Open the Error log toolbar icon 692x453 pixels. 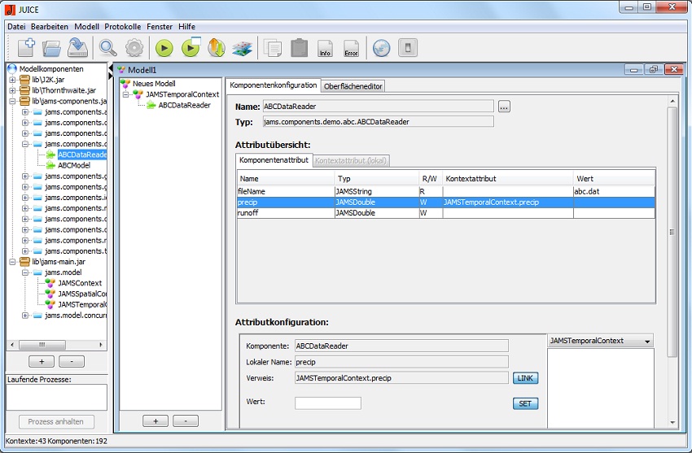pos(351,49)
